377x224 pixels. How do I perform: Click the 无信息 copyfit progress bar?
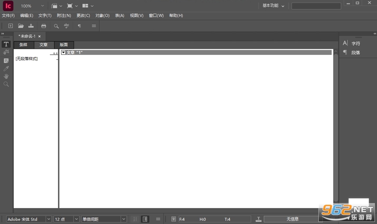click(293, 219)
